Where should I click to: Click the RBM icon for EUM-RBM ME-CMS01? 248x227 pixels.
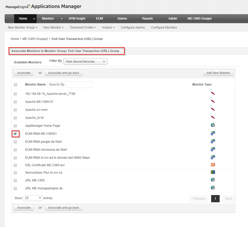pyautogui.click(x=213, y=133)
